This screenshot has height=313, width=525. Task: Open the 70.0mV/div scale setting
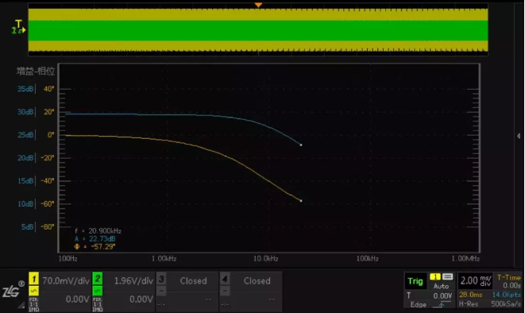(x=66, y=280)
